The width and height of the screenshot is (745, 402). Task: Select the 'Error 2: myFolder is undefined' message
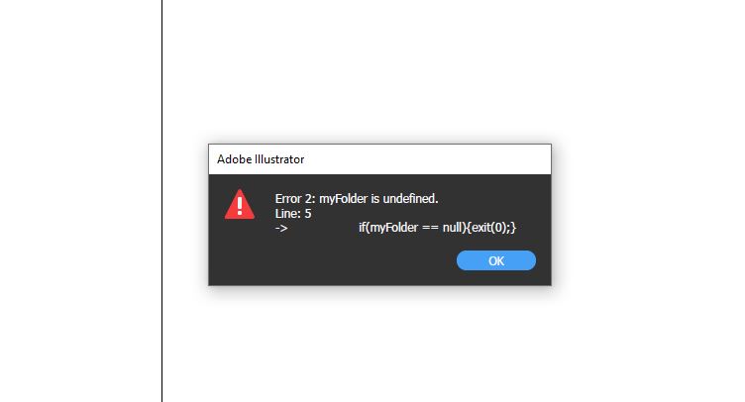357,198
